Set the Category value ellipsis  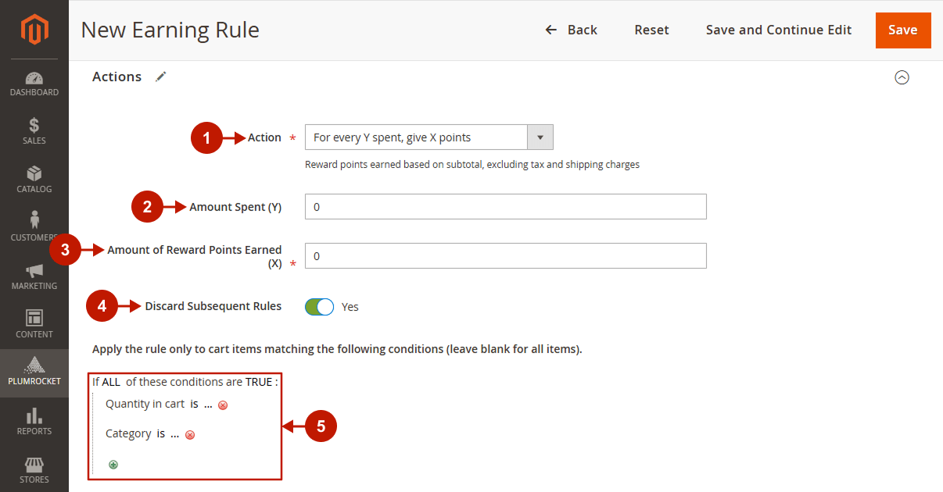(x=175, y=433)
